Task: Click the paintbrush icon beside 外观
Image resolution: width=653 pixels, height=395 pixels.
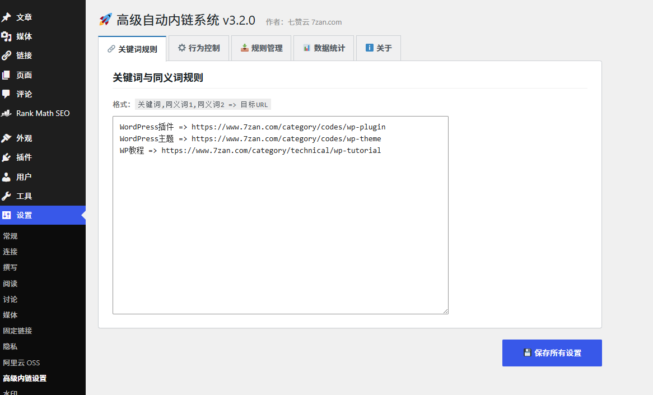Action: click(6, 138)
